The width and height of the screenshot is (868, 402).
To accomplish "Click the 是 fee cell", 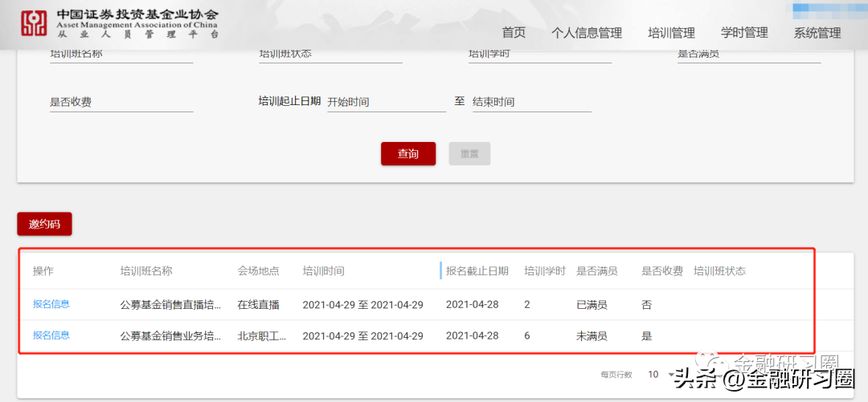I will point(646,335).
